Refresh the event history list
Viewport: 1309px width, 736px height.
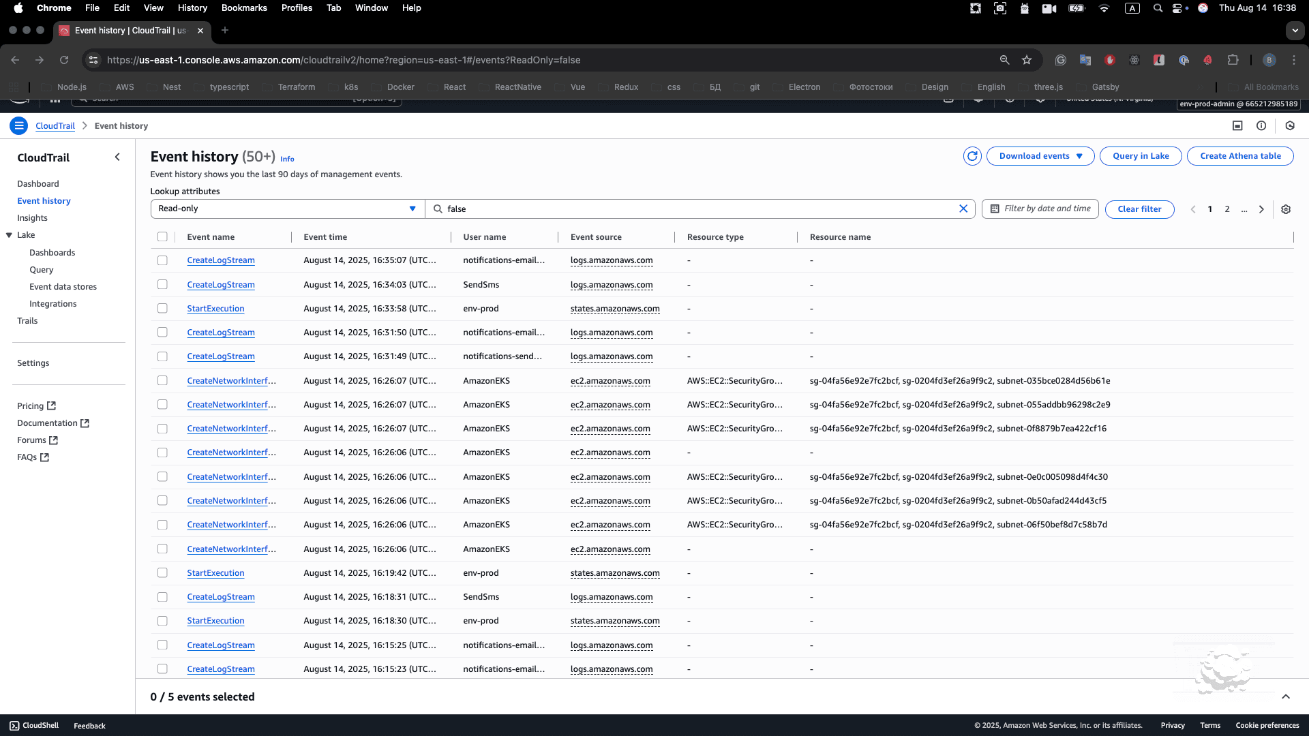(972, 156)
